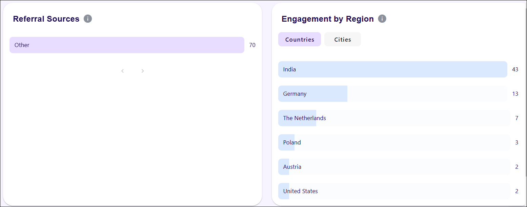The height and width of the screenshot is (207, 527).
Task: Click The Netherlands count of 7
Action: tap(517, 118)
